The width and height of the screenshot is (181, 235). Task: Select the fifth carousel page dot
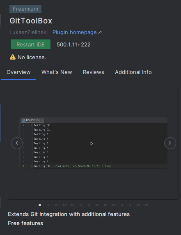point(73,205)
